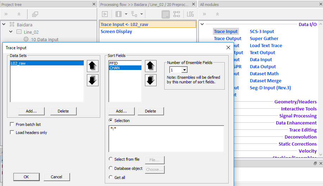This screenshot has width=323, height=186.
Task: Close the Project tree panel
Action: (94, 4)
